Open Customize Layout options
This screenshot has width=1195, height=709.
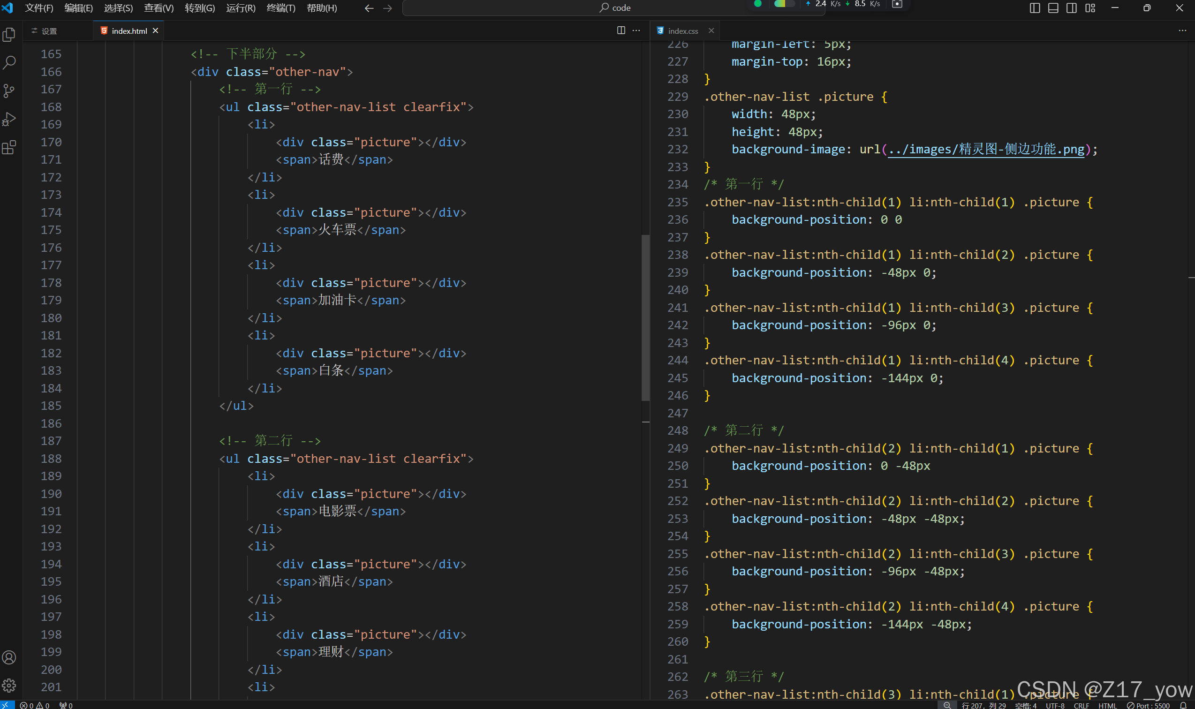pos(1090,8)
